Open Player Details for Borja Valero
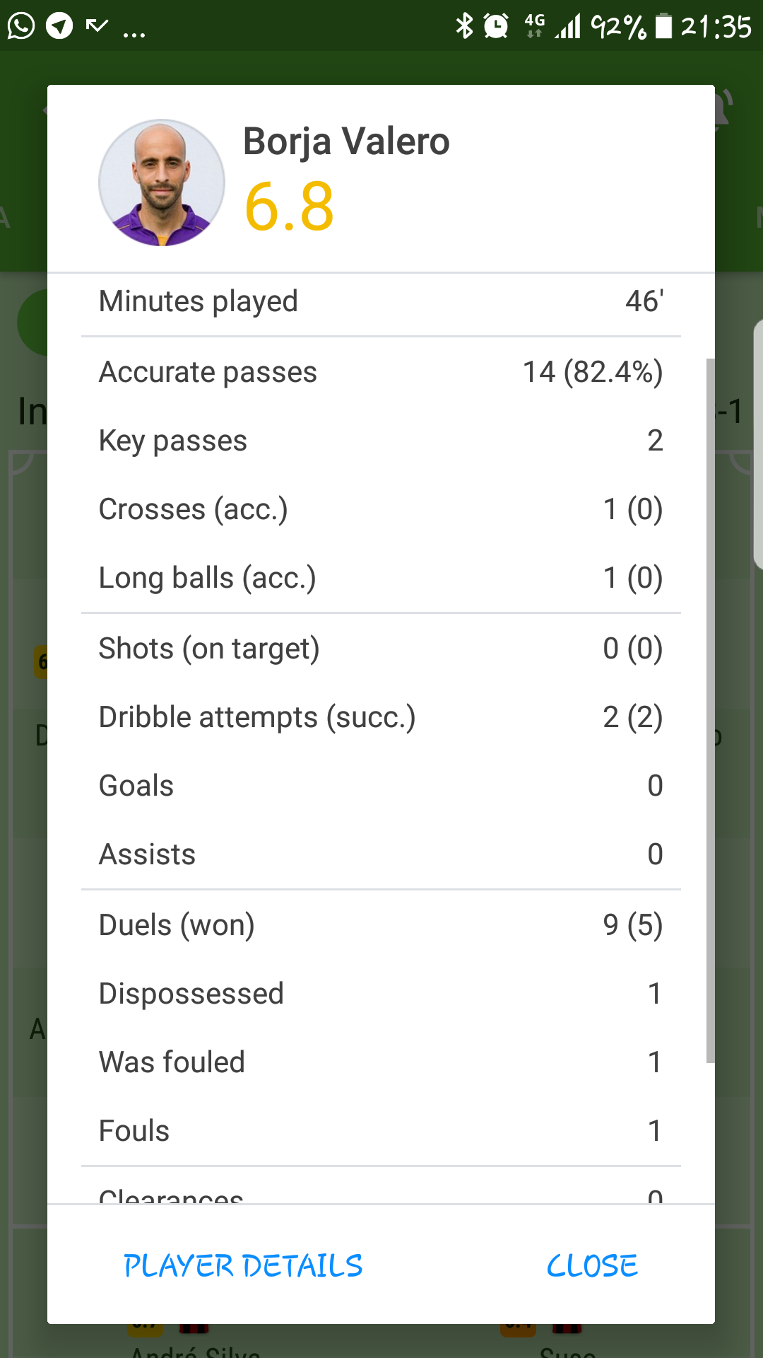The height and width of the screenshot is (1358, 763). click(243, 1265)
